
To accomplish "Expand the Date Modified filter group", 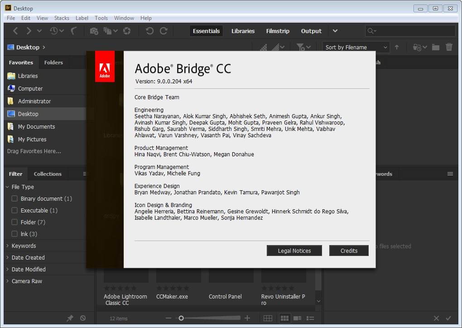I will [7, 269].
